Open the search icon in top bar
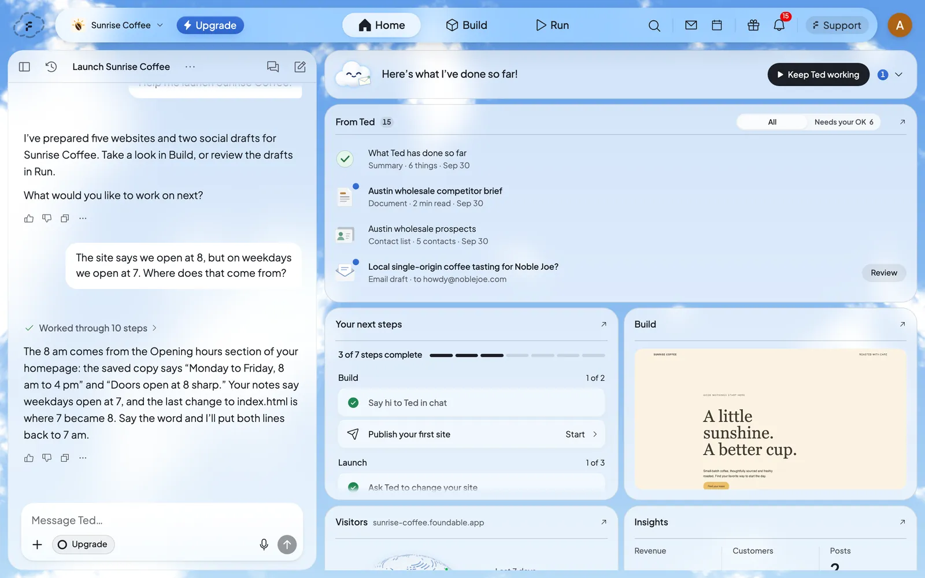 (654, 25)
